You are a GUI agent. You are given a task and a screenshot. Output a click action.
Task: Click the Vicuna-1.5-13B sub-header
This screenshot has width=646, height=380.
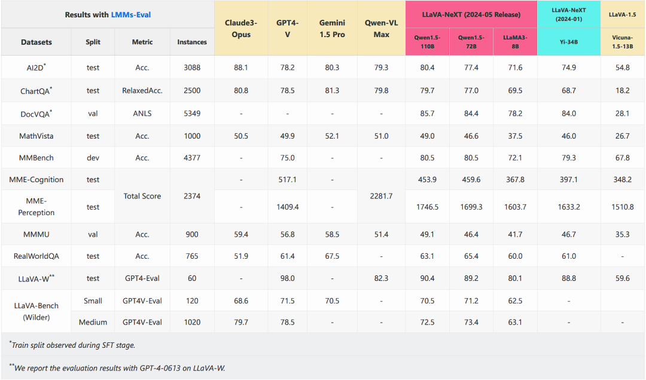pyautogui.click(x=623, y=42)
